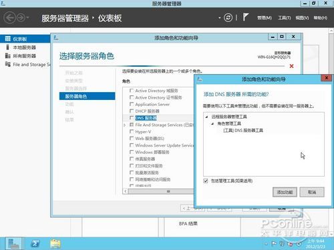334x250 pixels.
Task: Click the forward navigation arrow in Server Manager
Action: 21,17
